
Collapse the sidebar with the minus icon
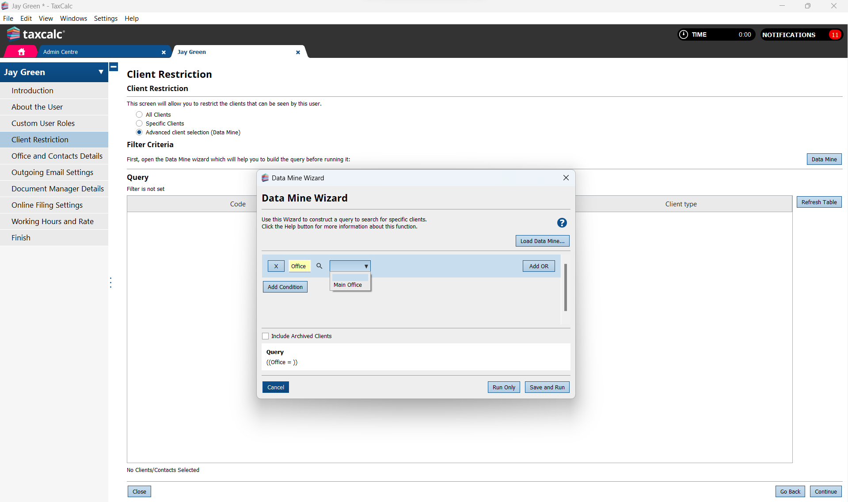point(114,67)
